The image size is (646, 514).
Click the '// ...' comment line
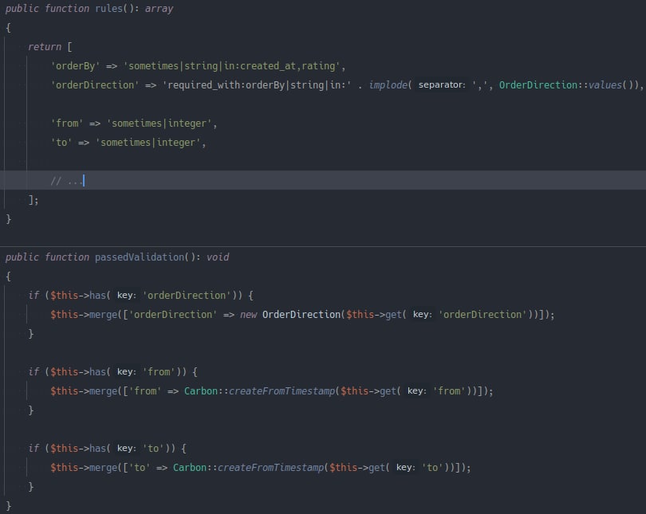coord(66,181)
